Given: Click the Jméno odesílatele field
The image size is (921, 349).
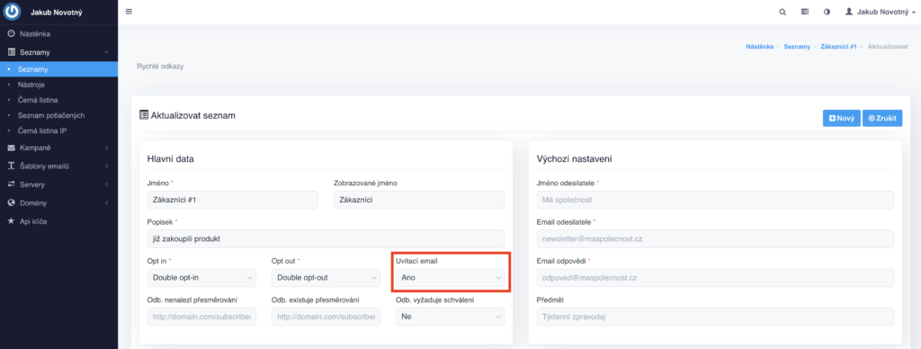Looking at the screenshot, I should click(x=715, y=200).
